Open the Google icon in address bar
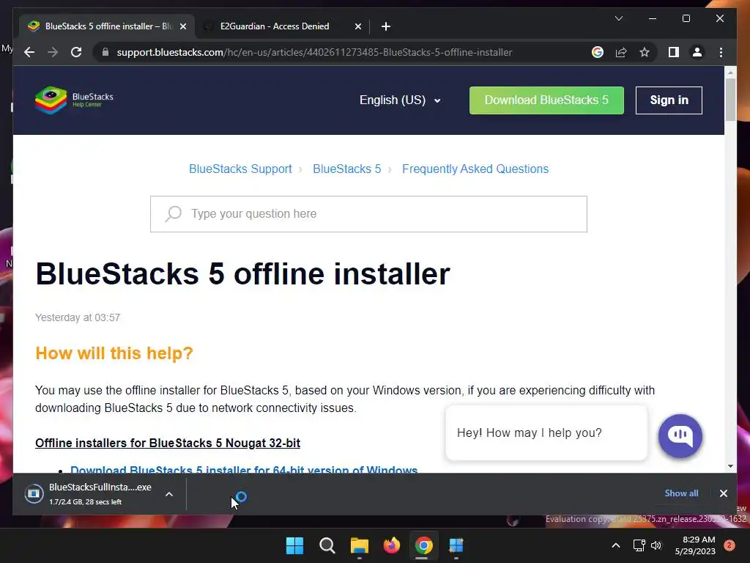Screen dimensions: 750x563 pyautogui.click(x=598, y=52)
